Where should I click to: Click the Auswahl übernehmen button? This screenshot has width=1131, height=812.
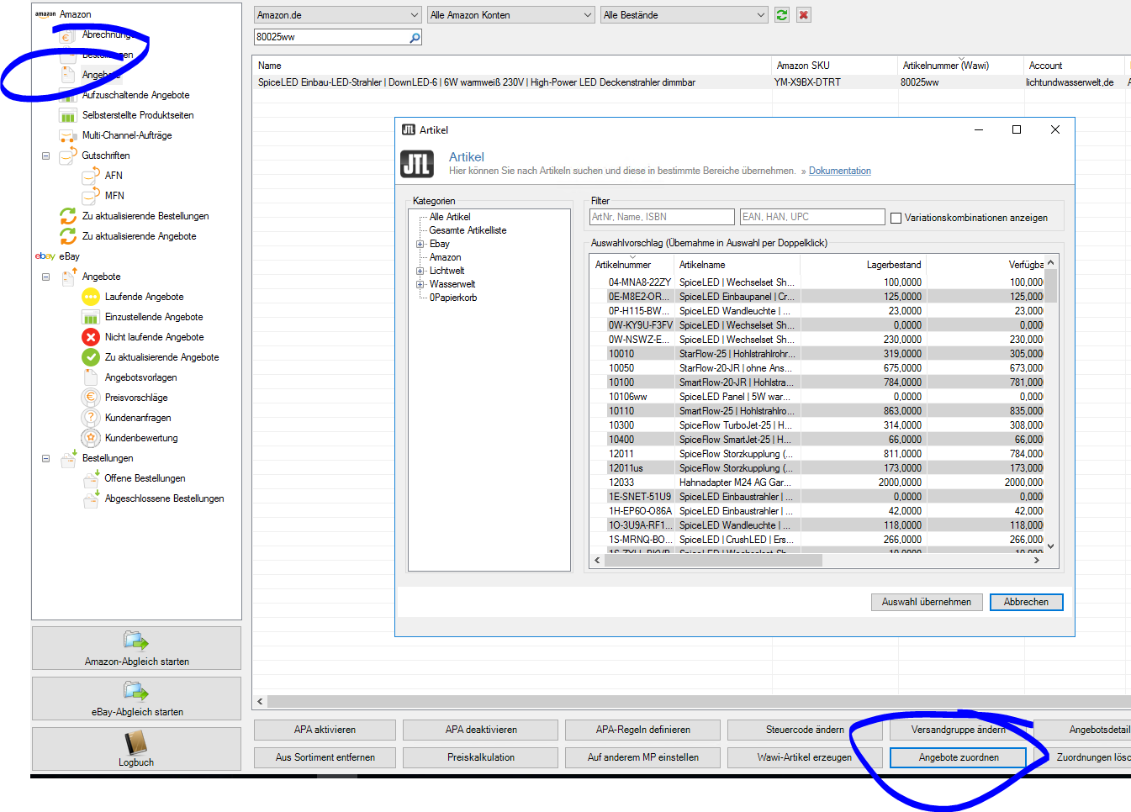coord(926,602)
